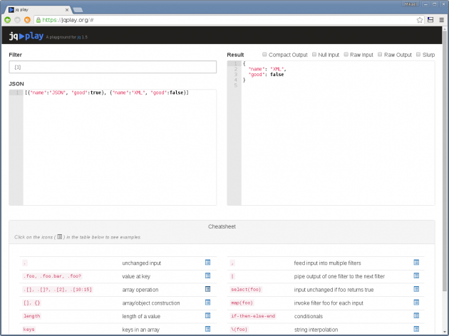Show example for array operation row
This screenshot has height=336, width=449.
207,289
